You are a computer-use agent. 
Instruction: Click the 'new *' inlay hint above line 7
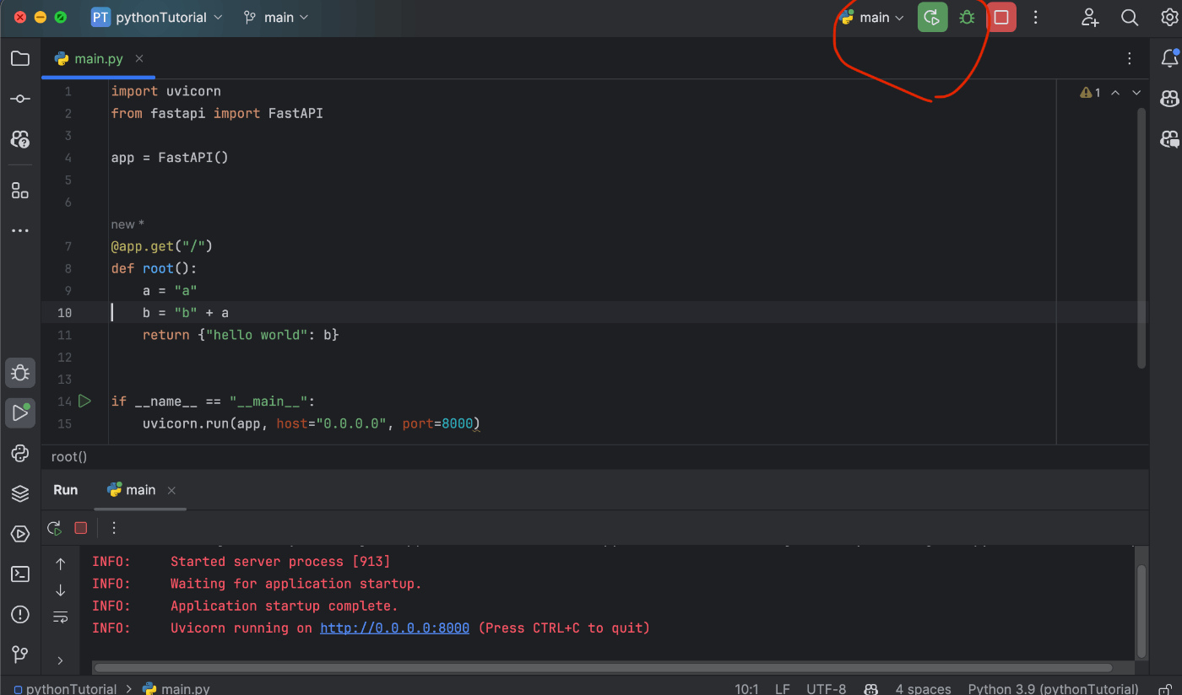[x=127, y=224]
